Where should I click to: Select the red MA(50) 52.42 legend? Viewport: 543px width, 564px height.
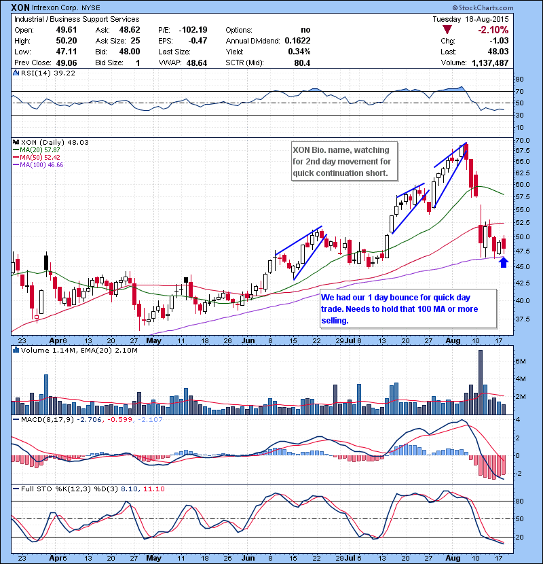(x=37, y=158)
